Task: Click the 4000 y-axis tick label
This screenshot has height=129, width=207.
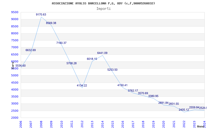Action: coord(15,90)
